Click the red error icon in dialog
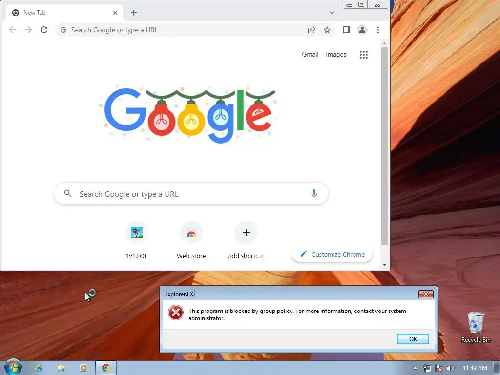500x375 pixels. point(176,312)
